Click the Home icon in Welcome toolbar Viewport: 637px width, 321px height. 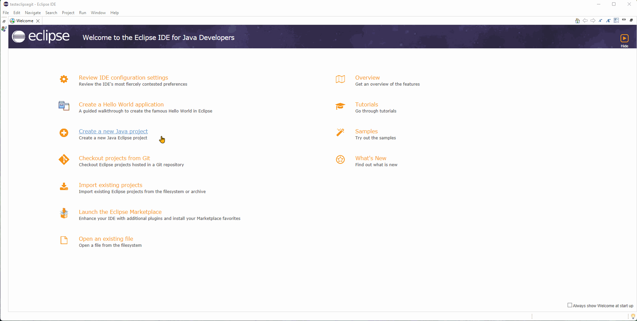click(x=577, y=20)
